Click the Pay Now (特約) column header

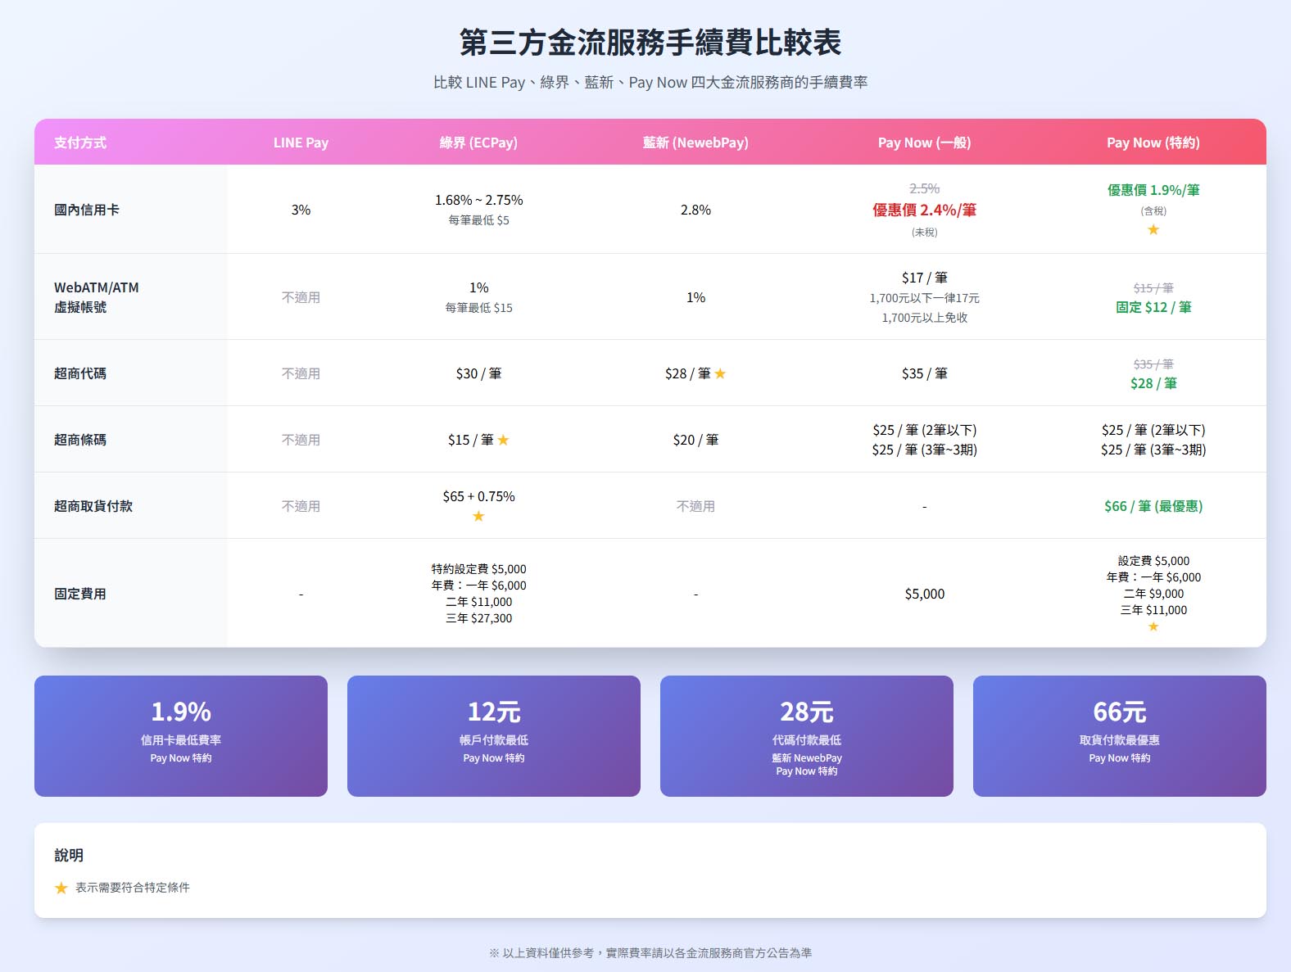click(1153, 142)
